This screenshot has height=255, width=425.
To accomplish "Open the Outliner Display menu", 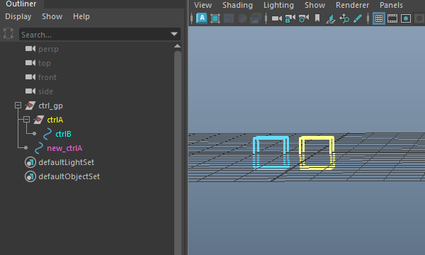I will coord(18,16).
